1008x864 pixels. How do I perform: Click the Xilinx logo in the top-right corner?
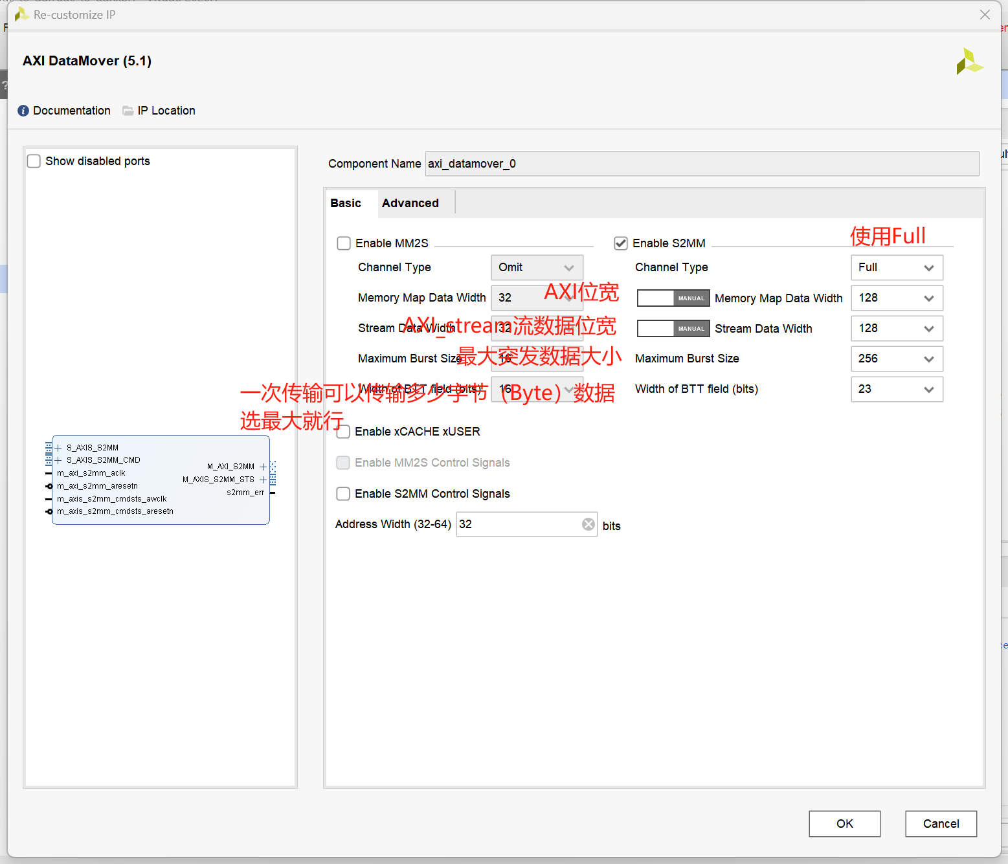969,61
